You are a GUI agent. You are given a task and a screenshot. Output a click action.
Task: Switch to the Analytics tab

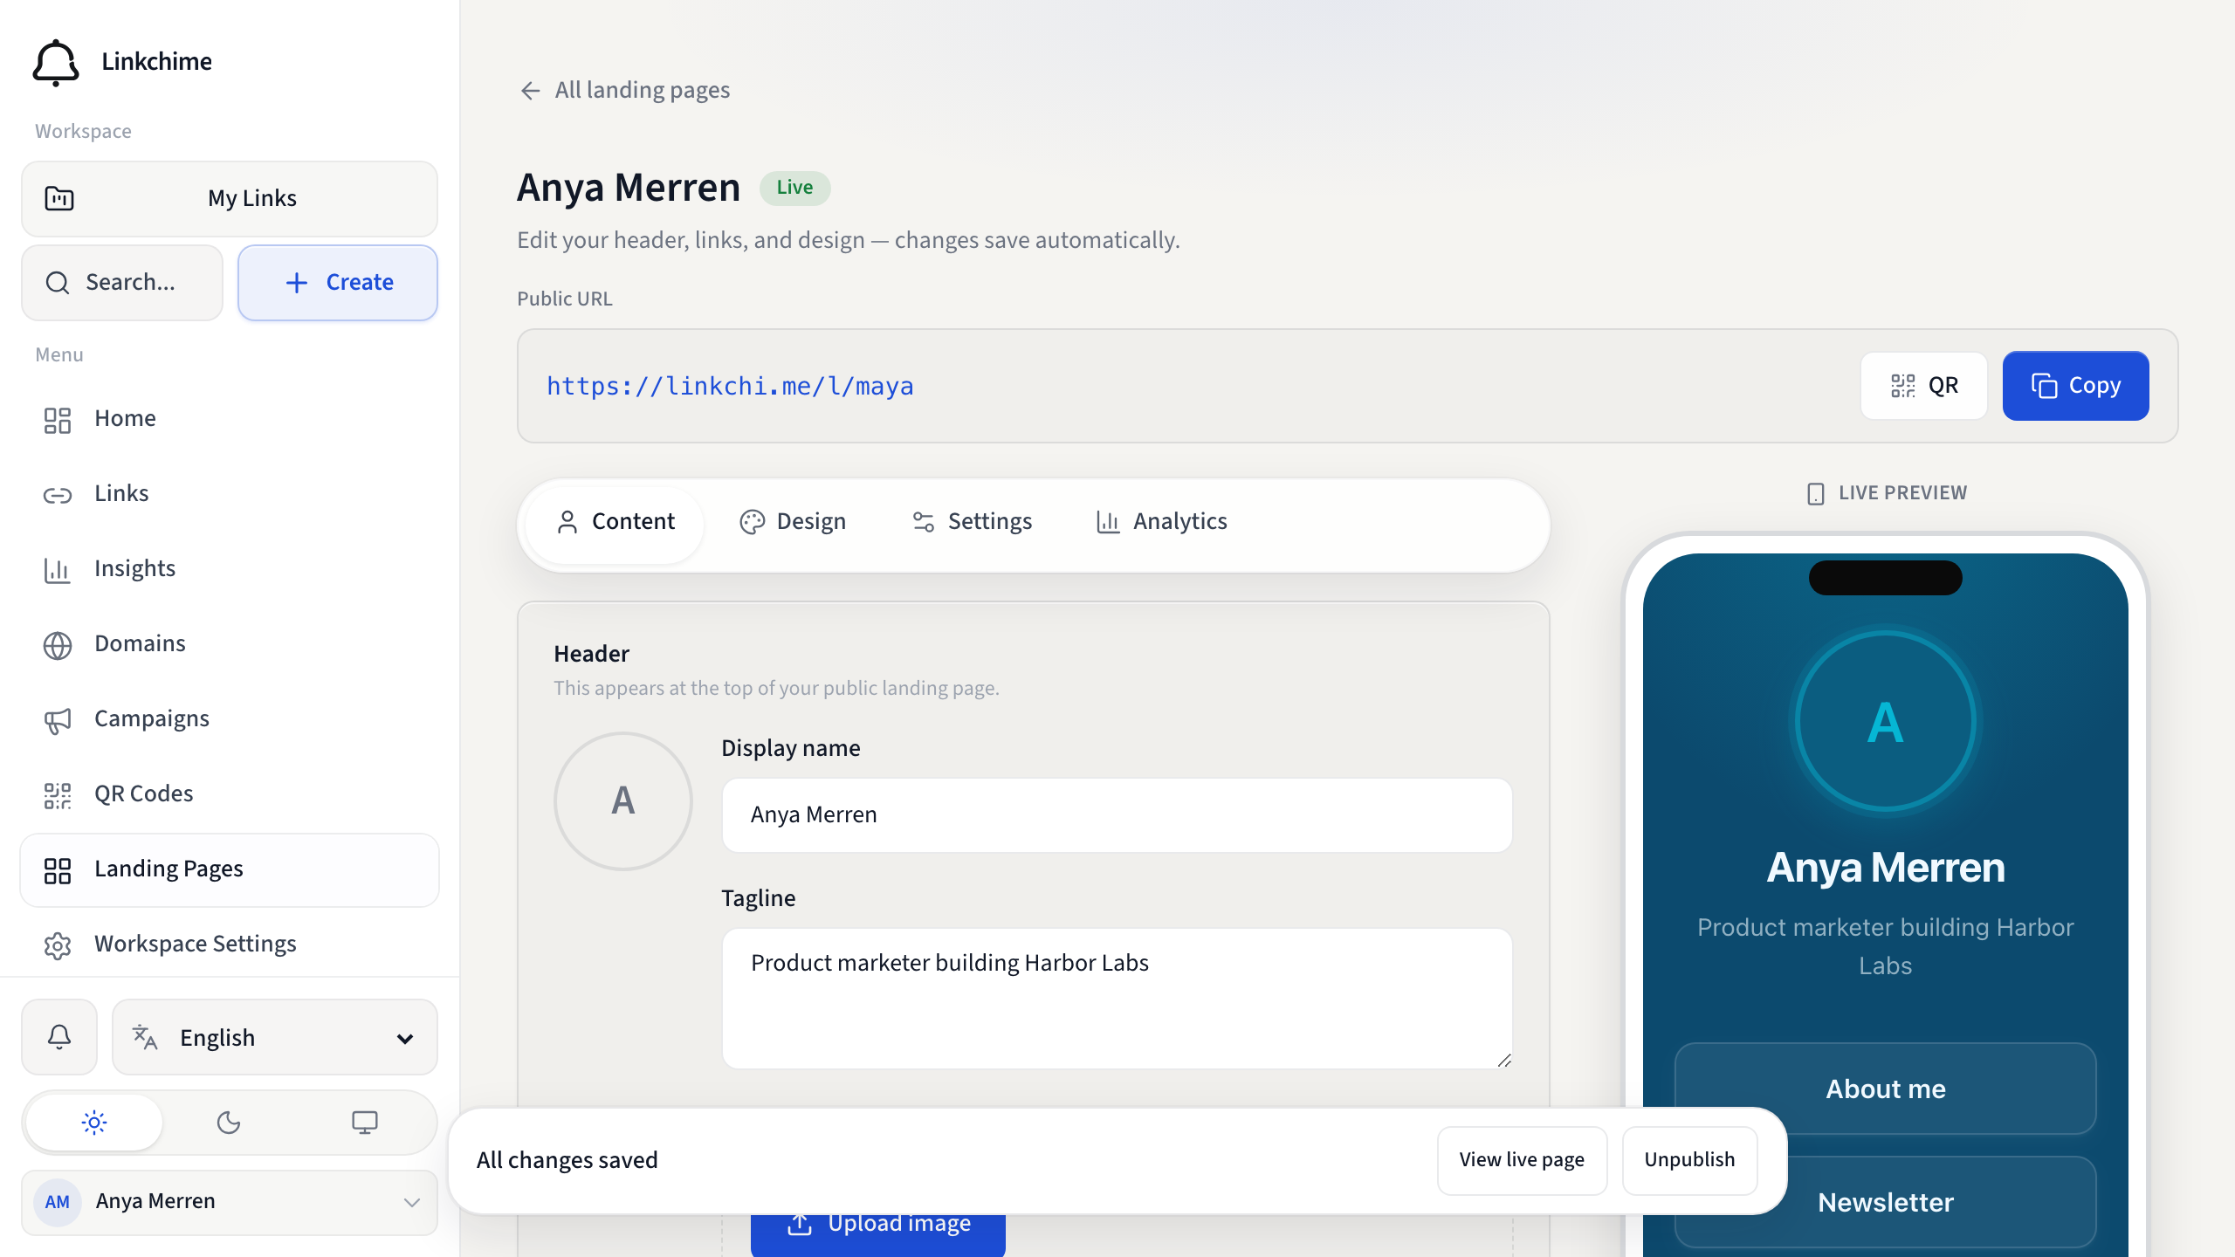(1161, 522)
